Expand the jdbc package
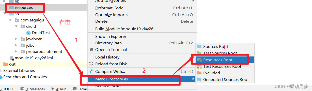Viewport: 312px width, 91px height. tap(16, 45)
